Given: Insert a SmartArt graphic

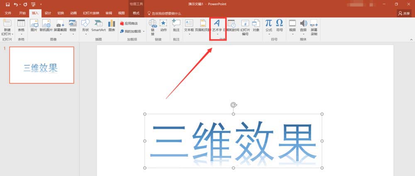Looking at the screenshot, I should click(x=98, y=26).
